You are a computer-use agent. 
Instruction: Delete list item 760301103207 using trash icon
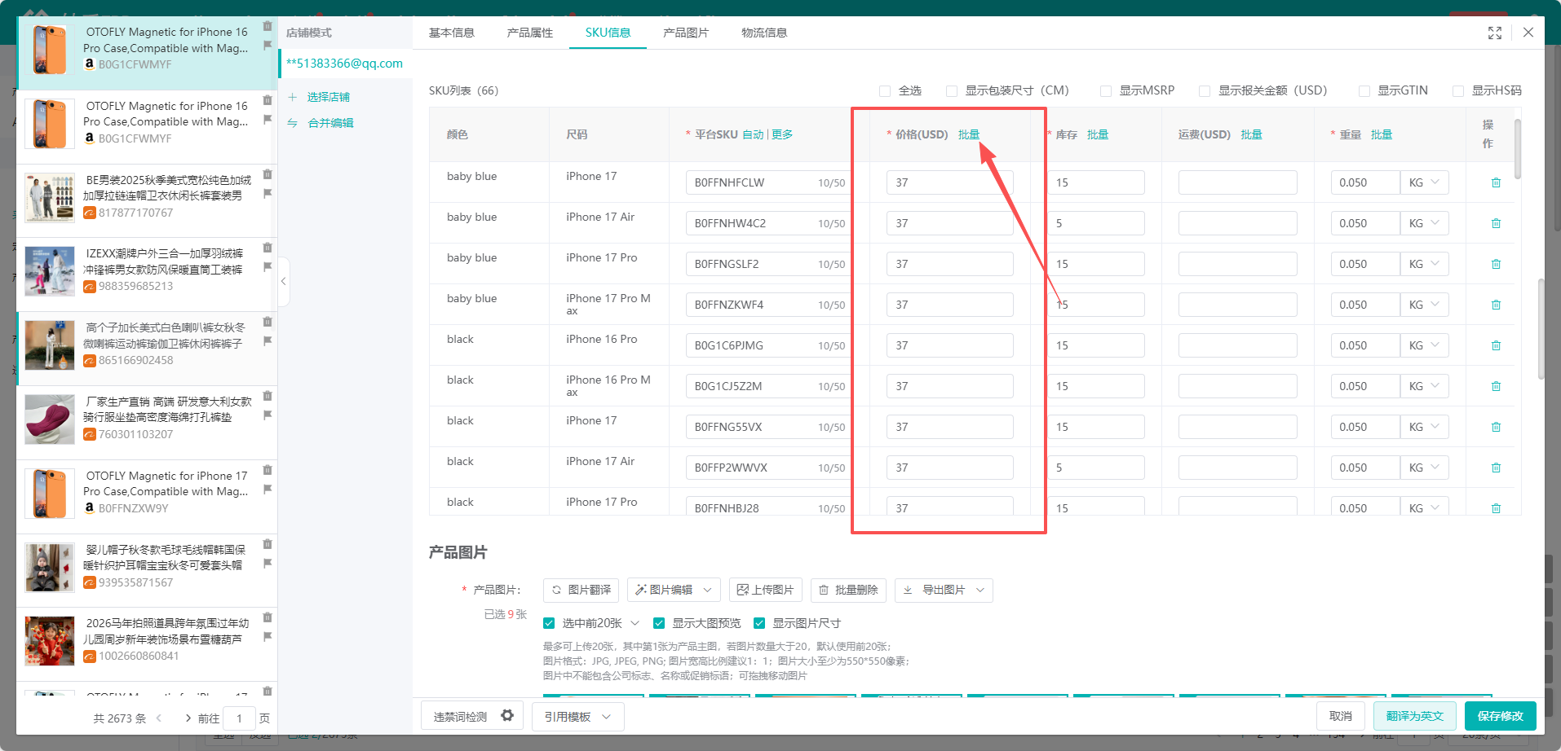pyautogui.click(x=268, y=396)
